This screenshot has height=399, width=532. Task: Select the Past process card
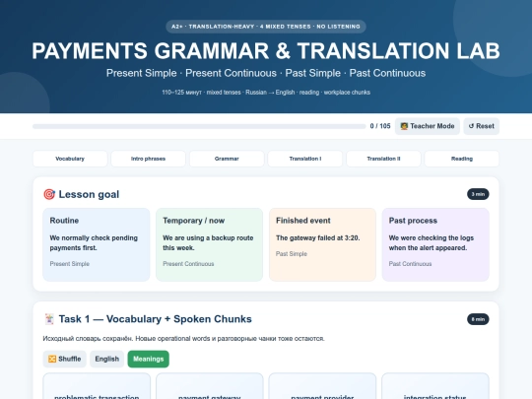435,244
